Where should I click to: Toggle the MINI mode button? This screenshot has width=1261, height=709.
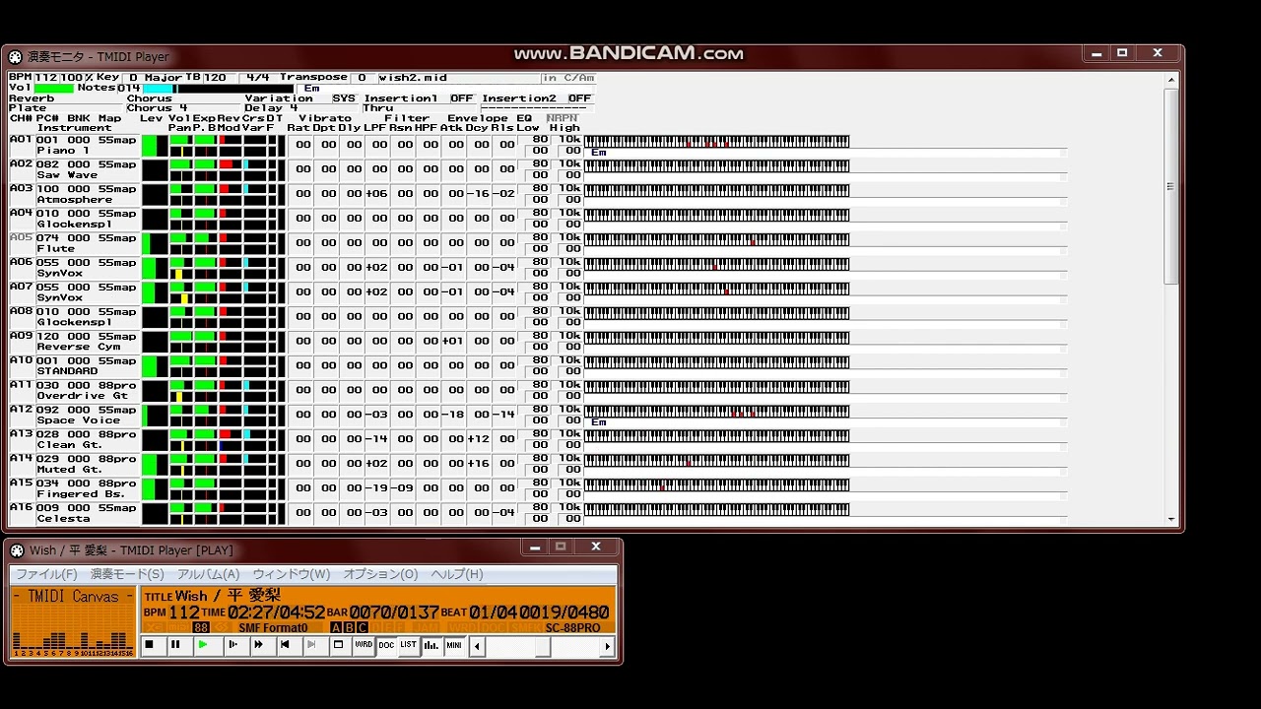click(x=453, y=646)
